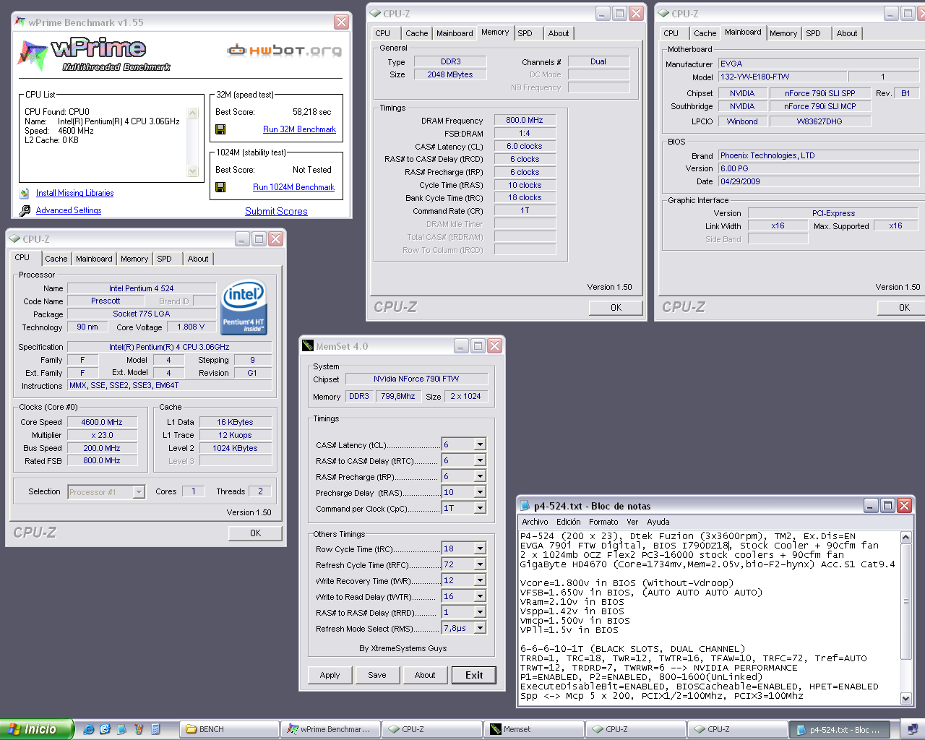Switch to the BENCH folder taskbar button
Image resolution: width=925 pixels, height=740 pixels.
click(x=230, y=729)
